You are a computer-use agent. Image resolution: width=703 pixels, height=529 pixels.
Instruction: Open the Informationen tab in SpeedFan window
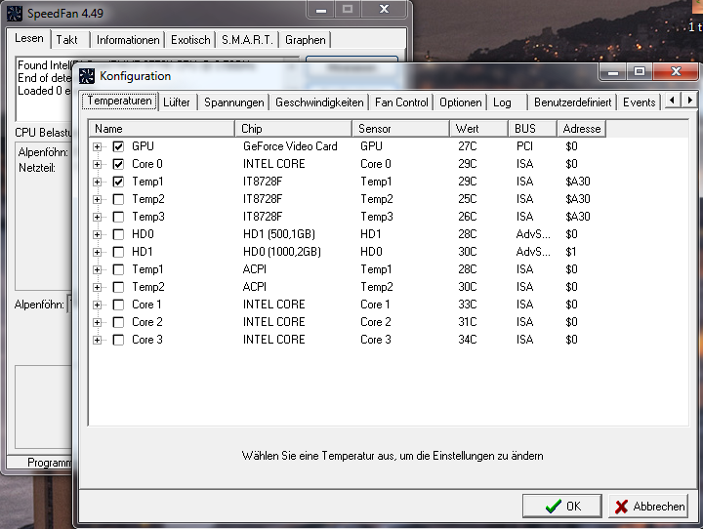(128, 40)
